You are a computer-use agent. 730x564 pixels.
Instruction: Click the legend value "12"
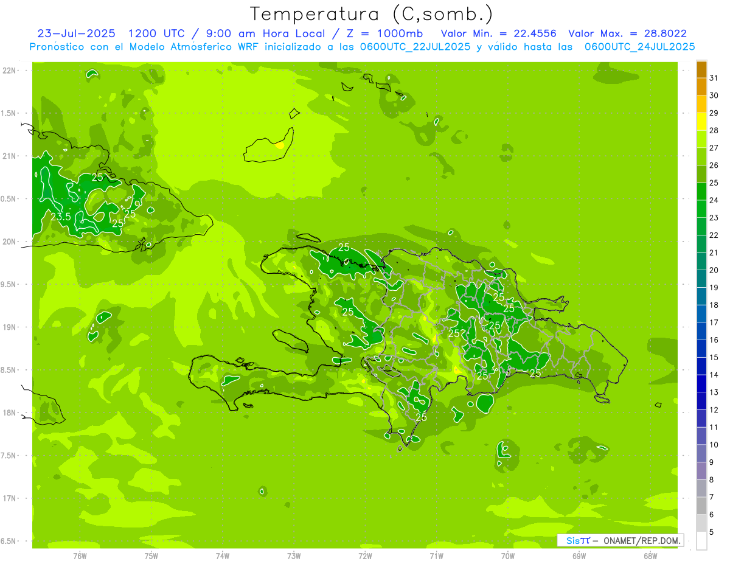[x=714, y=410]
